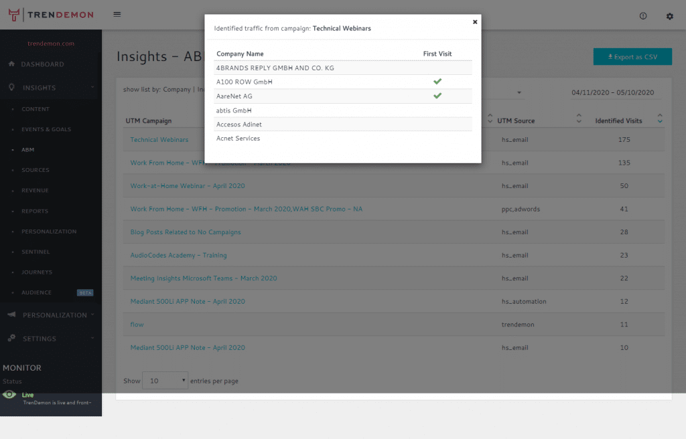
Task: Open AudioCodes Academy – Training campaign link
Action: click(x=178, y=256)
